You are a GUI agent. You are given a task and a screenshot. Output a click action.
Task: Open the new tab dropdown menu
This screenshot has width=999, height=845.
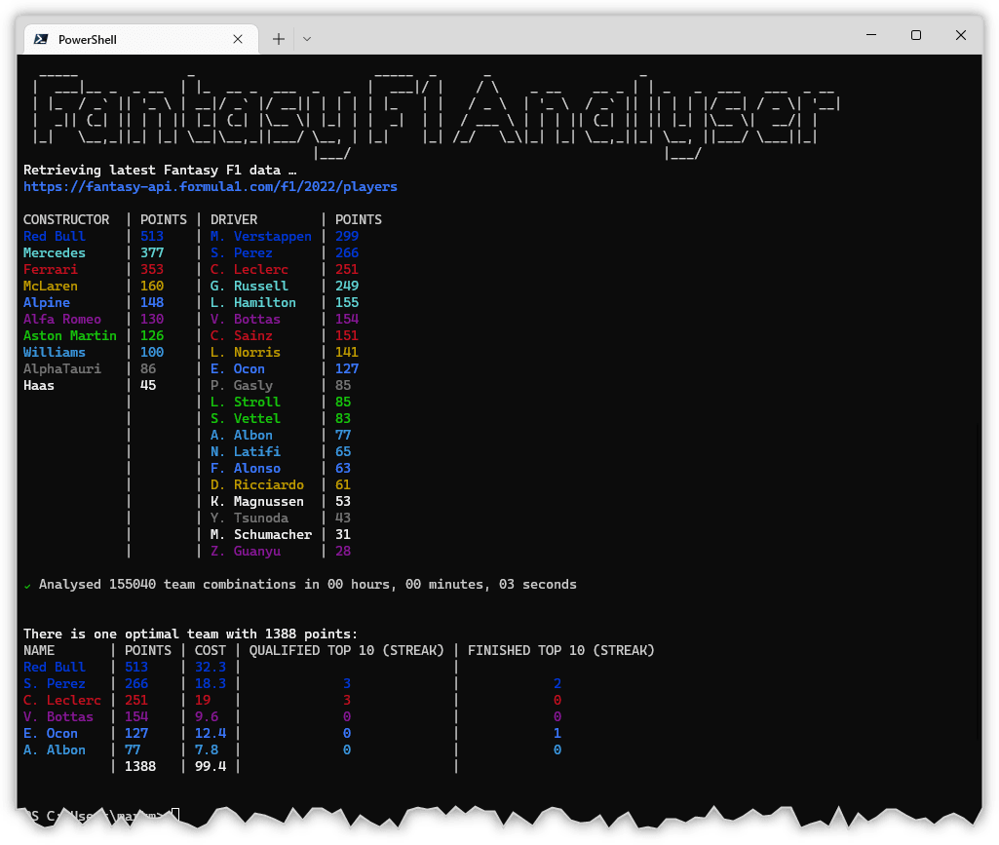[x=306, y=38]
